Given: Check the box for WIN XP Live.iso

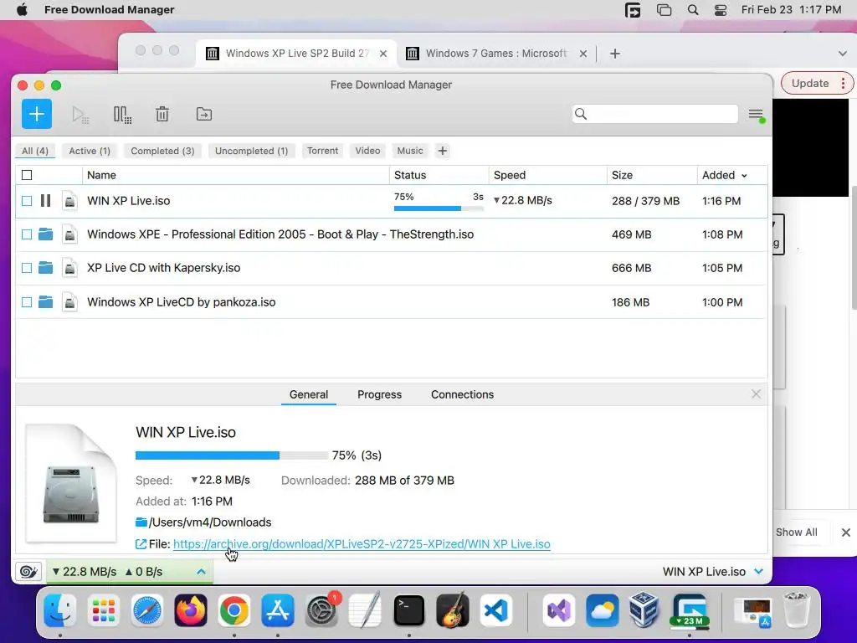Looking at the screenshot, I should pyautogui.click(x=27, y=201).
